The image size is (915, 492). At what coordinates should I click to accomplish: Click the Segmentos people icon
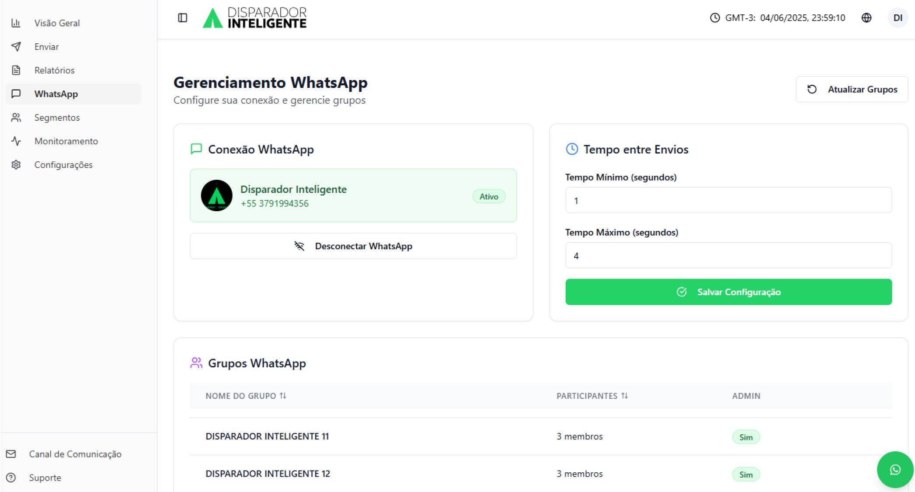tap(16, 118)
